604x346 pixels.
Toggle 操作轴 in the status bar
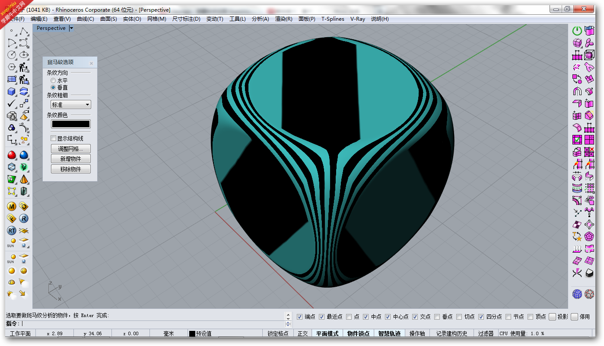tap(417, 333)
